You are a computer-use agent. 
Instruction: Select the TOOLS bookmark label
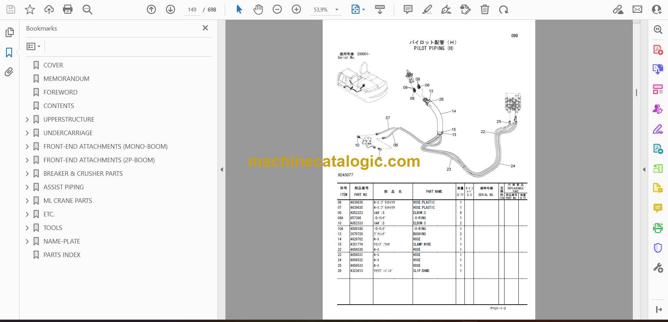[53, 228]
